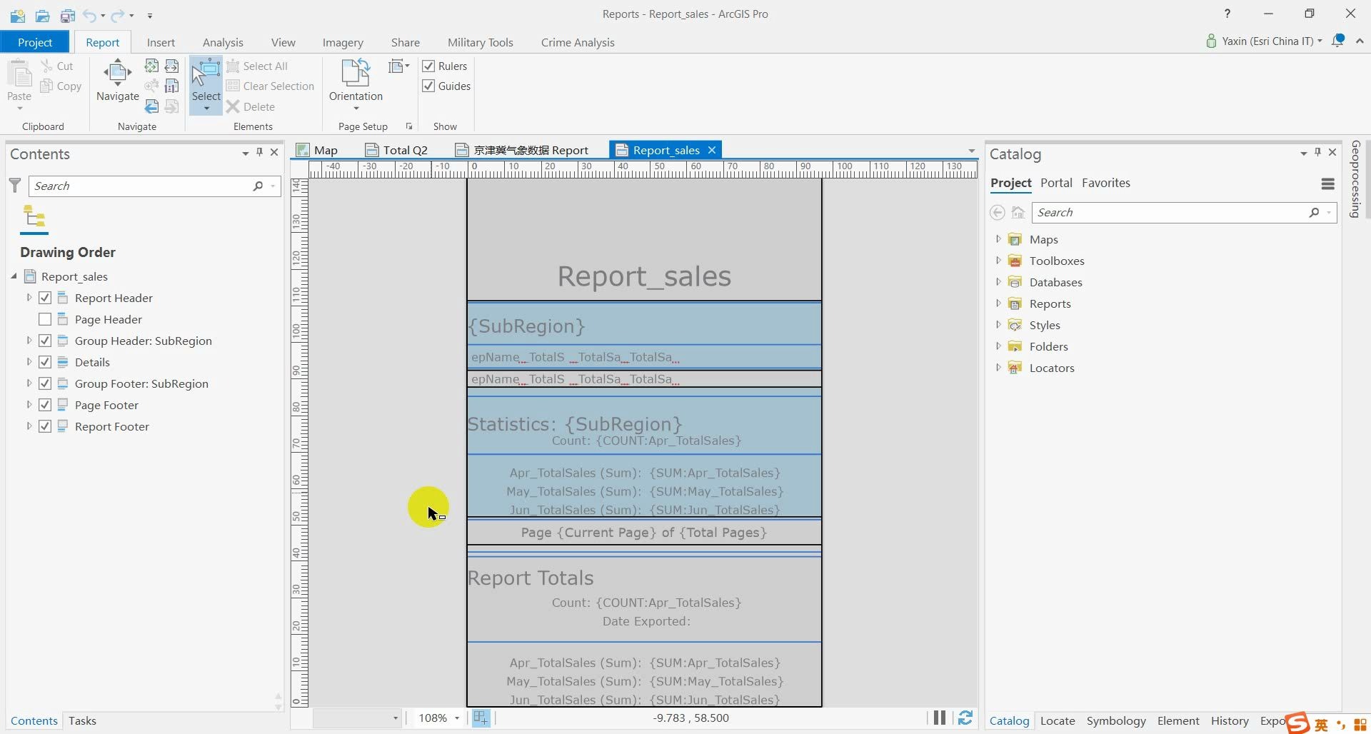The height and width of the screenshot is (734, 1371).
Task: Click the Save Project icon in quick access
Action: point(68,15)
